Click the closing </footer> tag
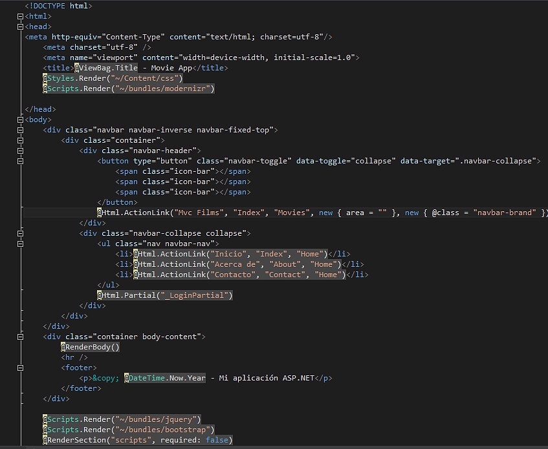This screenshot has width=548, height=449. (81, 388)
